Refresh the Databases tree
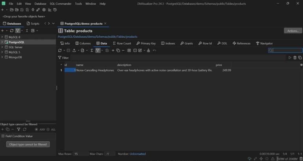The height and width of the screenshot is (161, 303). (x=12, y=31)
